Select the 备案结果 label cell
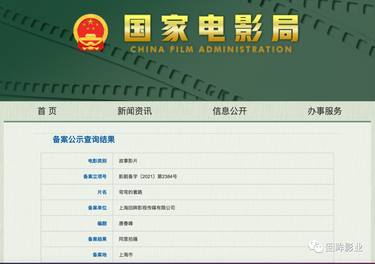 coord(77,239)
